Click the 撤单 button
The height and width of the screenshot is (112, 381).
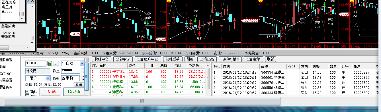click(236, 59)
